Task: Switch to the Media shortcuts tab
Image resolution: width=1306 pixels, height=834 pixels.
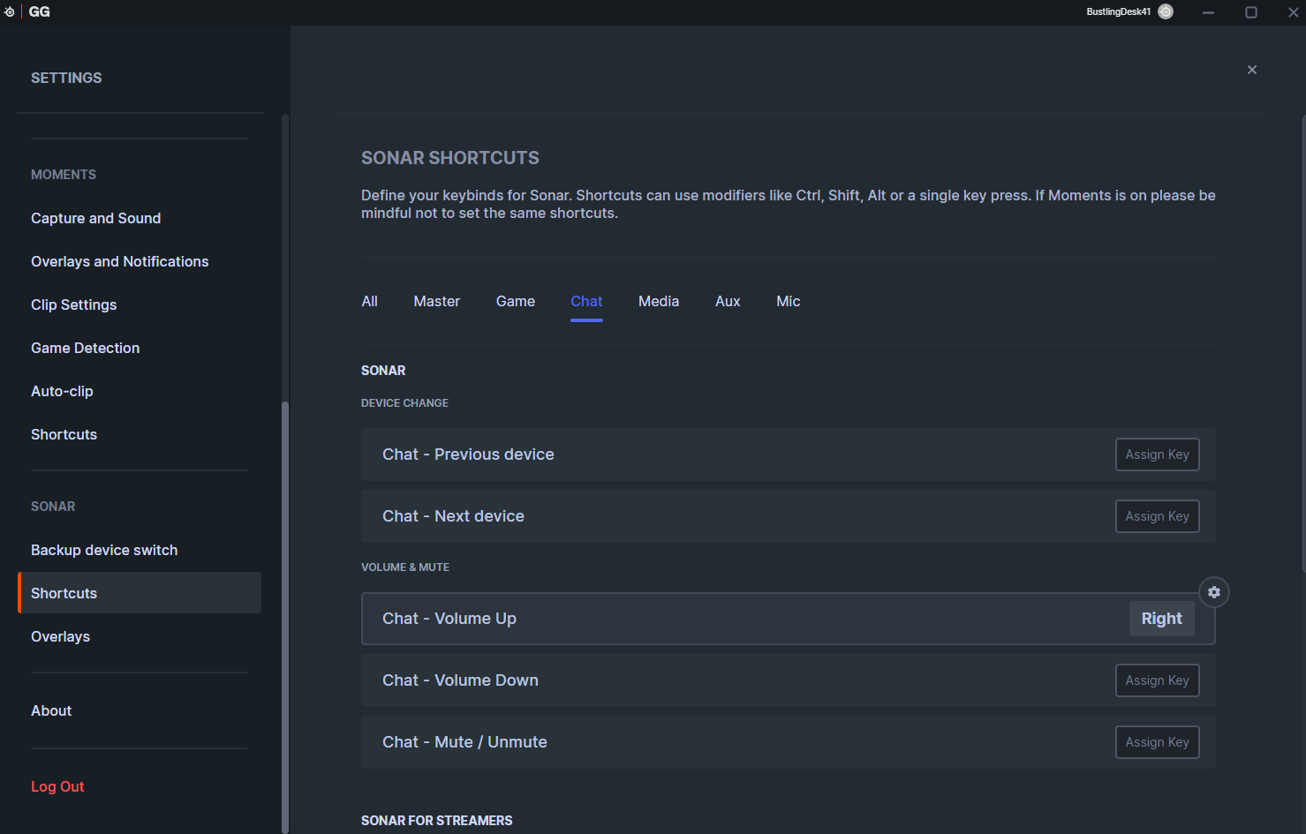Action: (659, 302)
